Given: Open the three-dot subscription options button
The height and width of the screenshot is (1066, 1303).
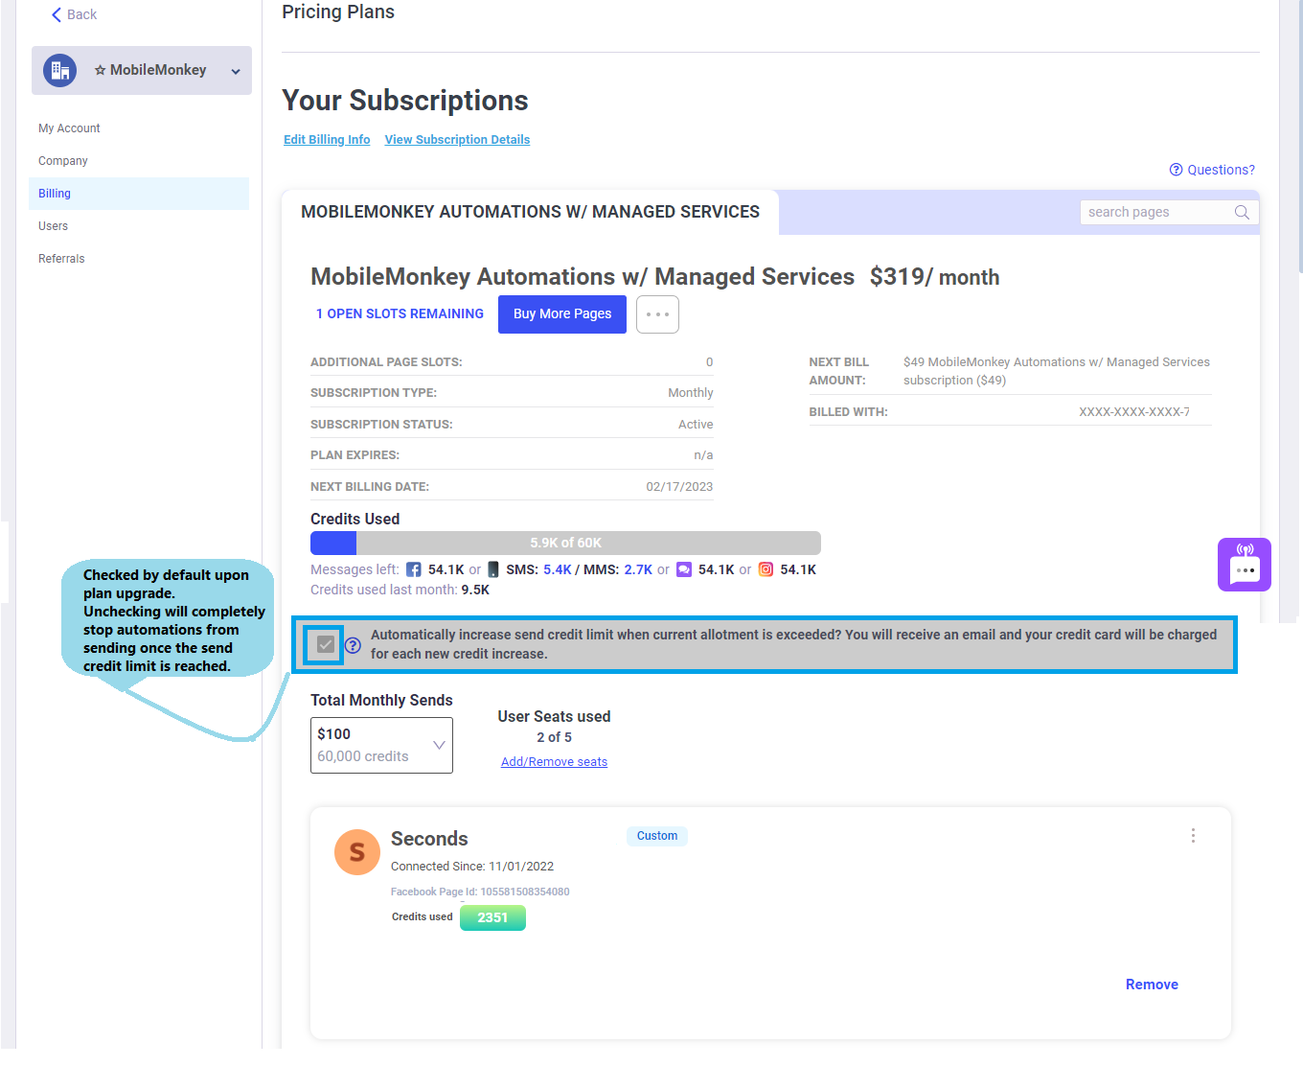Looking at the screenshot, I should click(657, 314).
